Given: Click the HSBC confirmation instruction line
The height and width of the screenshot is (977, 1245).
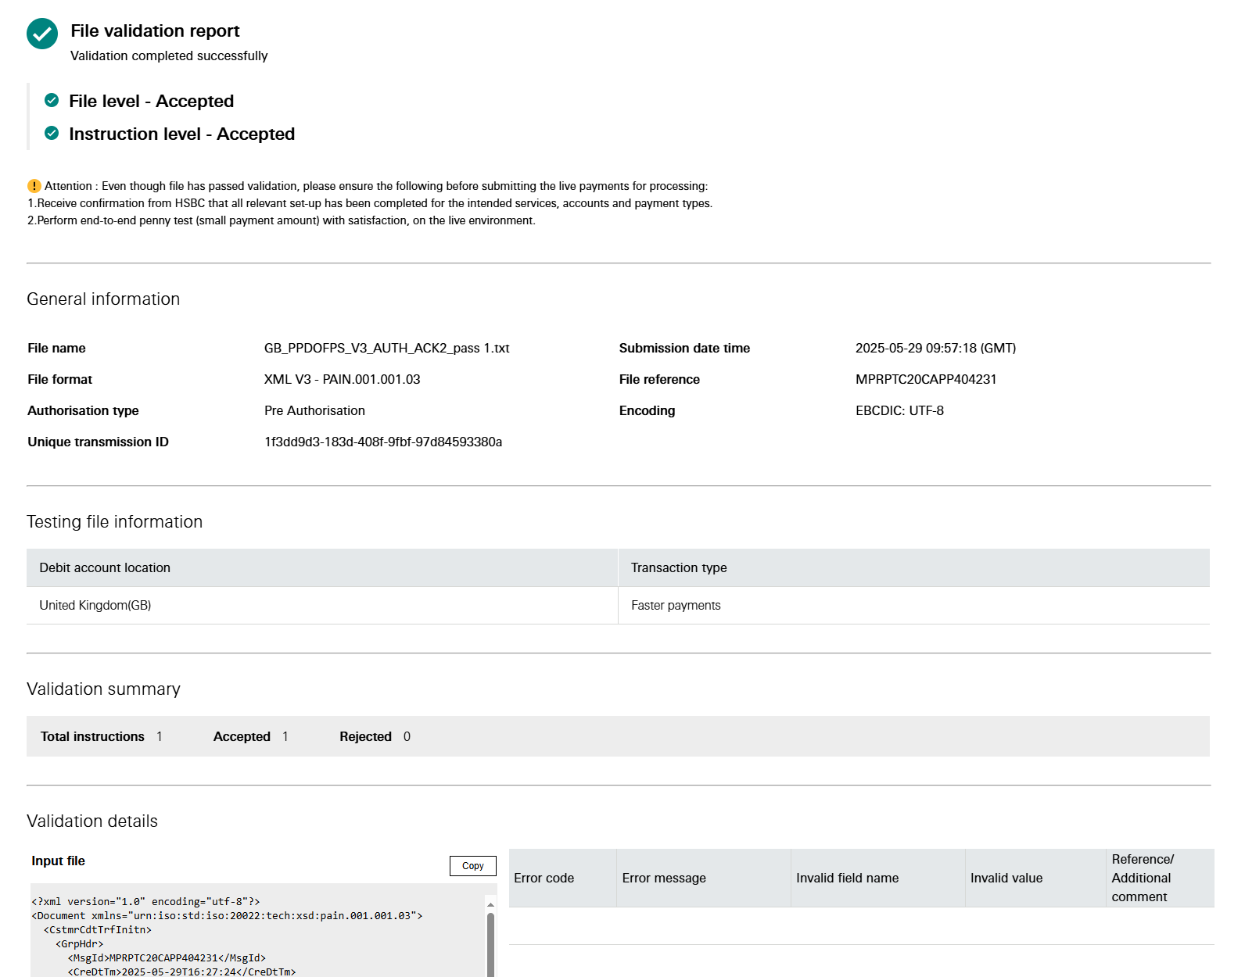Looking at the screenshot, I should click(x=370, y=203).
